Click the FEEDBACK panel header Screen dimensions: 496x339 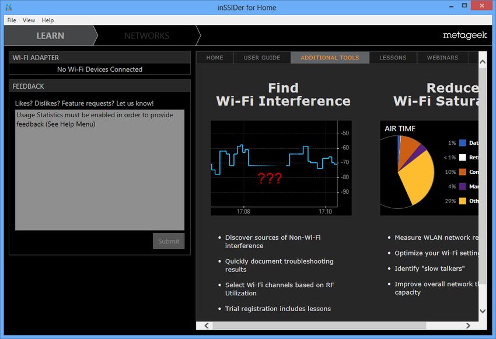pyautogui.click(x=100, y=86)
